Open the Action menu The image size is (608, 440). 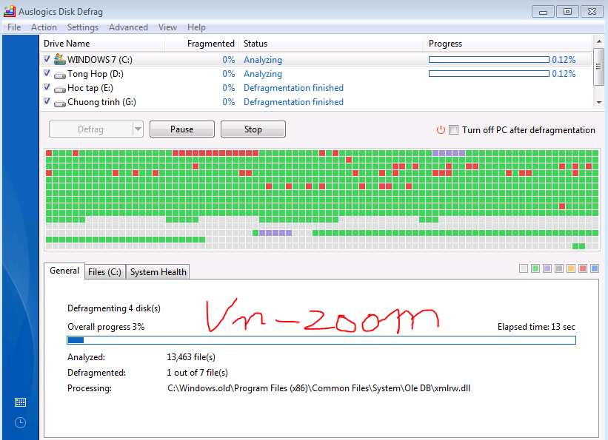[44, 27]
